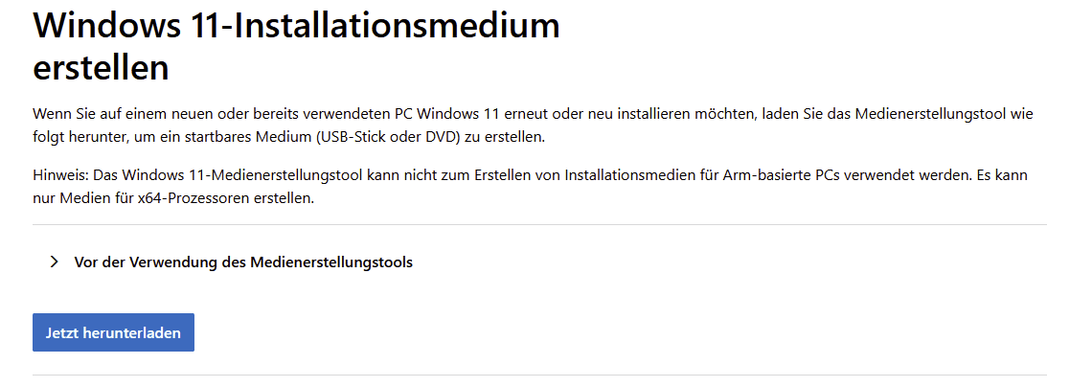The height and width of the screenshot is (387, 1070).
Task: Click the word erstellen in the heading
Action: pyautogui.click(x=101, y=67)
